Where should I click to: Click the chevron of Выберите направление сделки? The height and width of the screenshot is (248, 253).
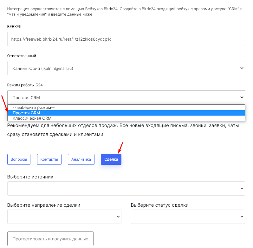pyautogui.click(x=118, y=217)
